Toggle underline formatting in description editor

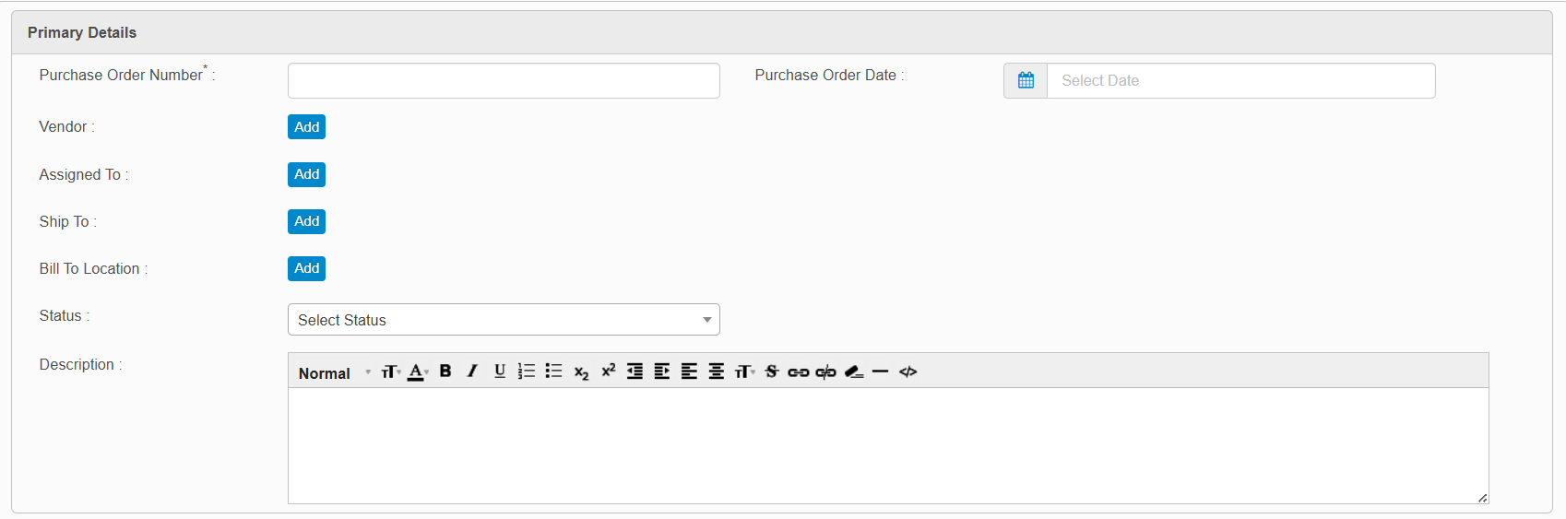click(x=499, y=372)
